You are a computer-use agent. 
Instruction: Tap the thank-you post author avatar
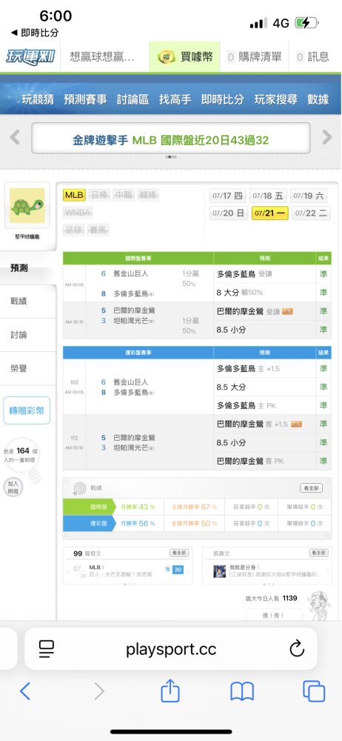[x=219, y=571]
